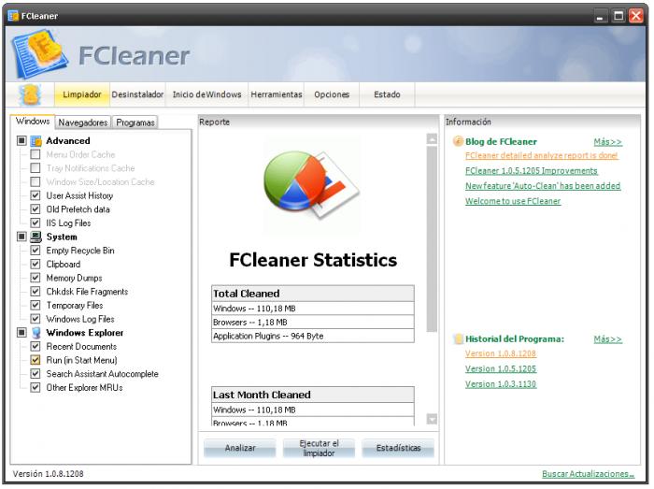Select the Navegadores sub-tab
Viewport: 654px width, 489px height.
coord(83,122)
